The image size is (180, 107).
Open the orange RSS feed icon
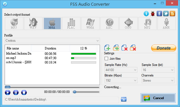pos(172,14)
